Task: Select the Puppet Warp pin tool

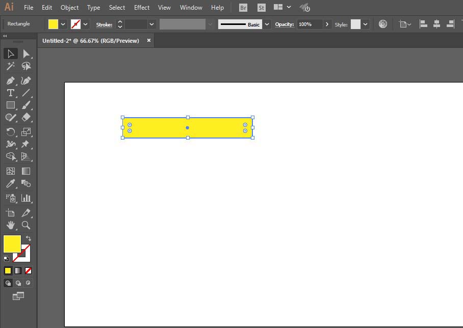Action: tap(26, 144)
